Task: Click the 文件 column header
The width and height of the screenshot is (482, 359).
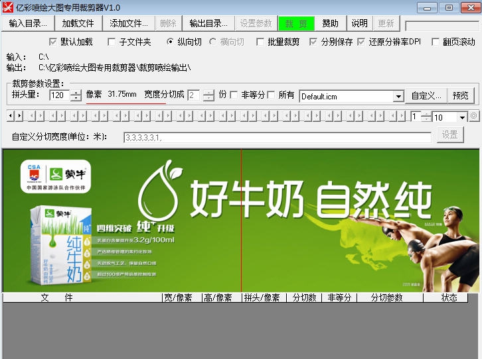Action: (82, 297)
